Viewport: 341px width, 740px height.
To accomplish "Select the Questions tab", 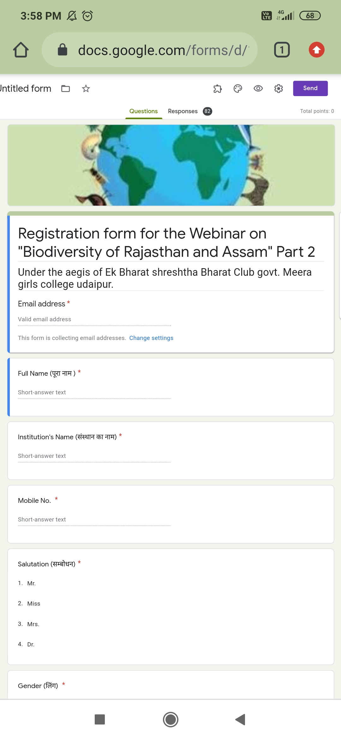I will point(144,111).
